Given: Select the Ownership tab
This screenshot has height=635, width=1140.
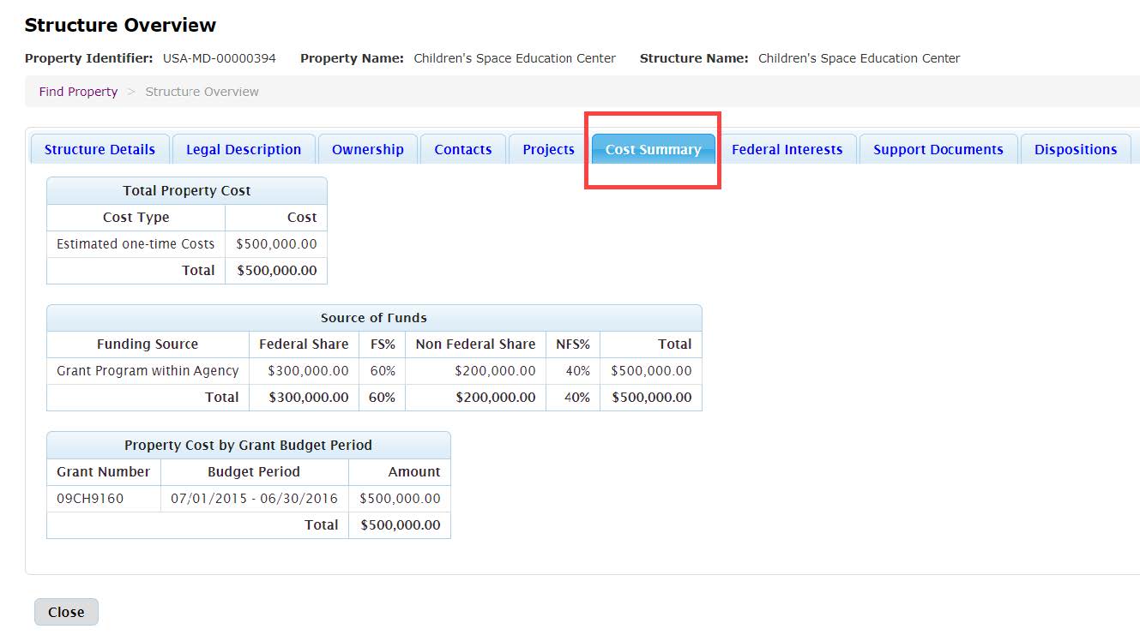Looking at the screenshot, I should tap(367, 149).
